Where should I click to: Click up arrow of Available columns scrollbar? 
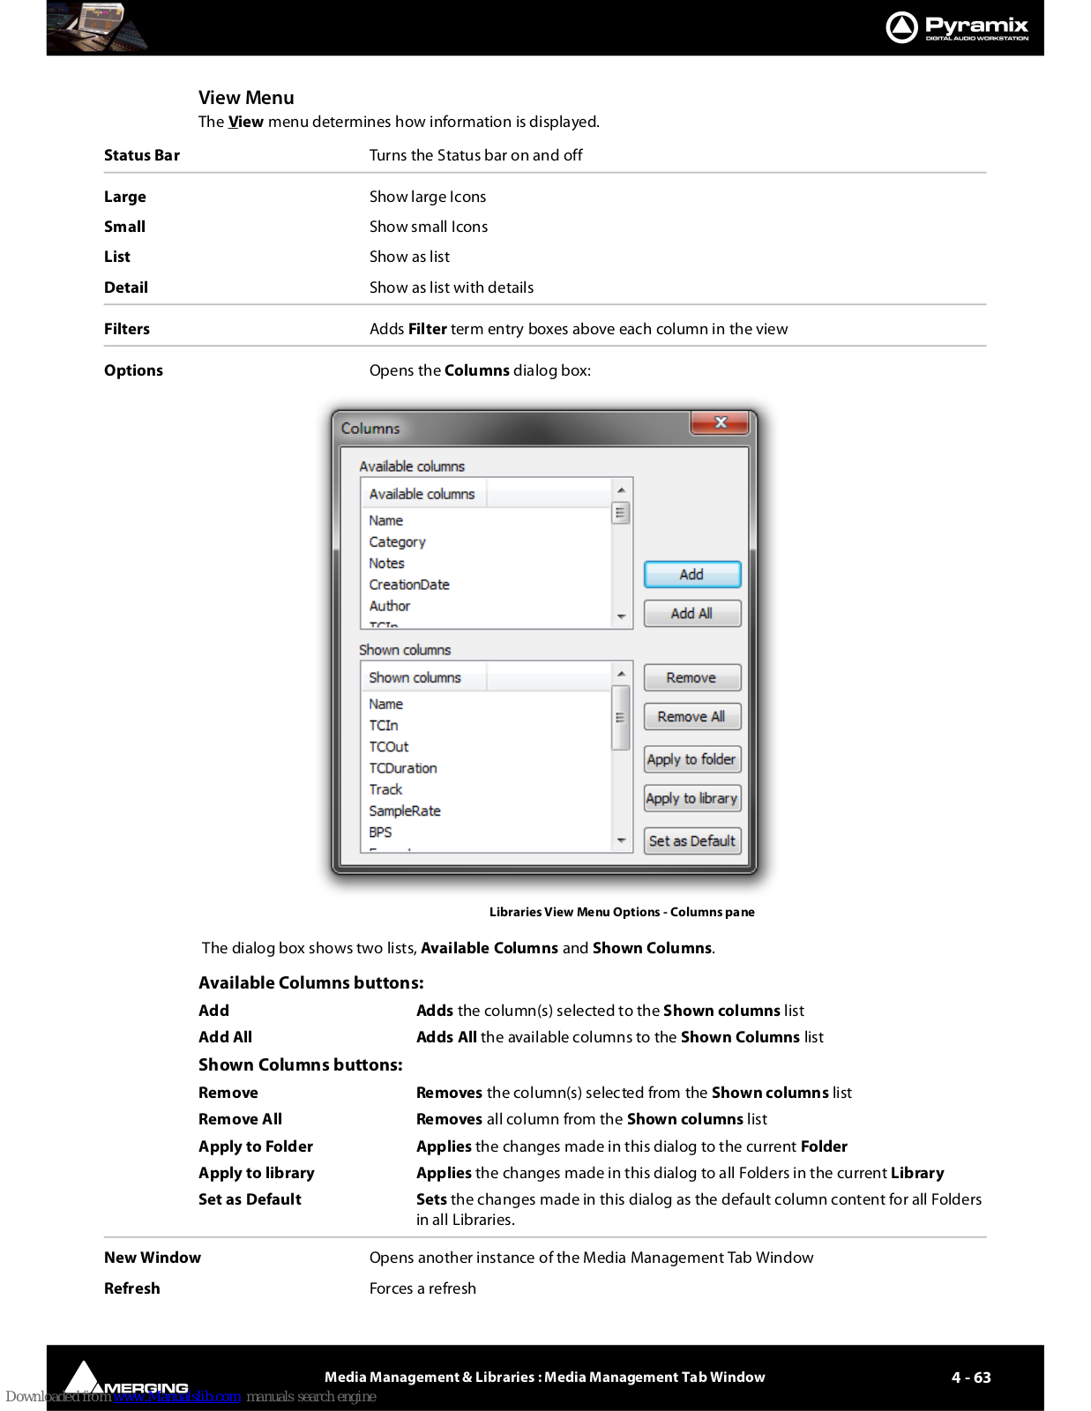pyautogui.click(x=621, y=489)
